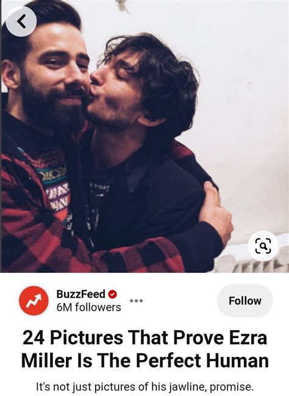Viewport: 289px width, 396px height.
Task: Tap the red verified badge beside BuzzFeed
Action: 113,294
